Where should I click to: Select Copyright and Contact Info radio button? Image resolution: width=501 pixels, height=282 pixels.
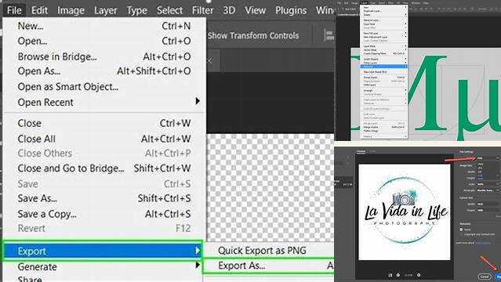461,234
